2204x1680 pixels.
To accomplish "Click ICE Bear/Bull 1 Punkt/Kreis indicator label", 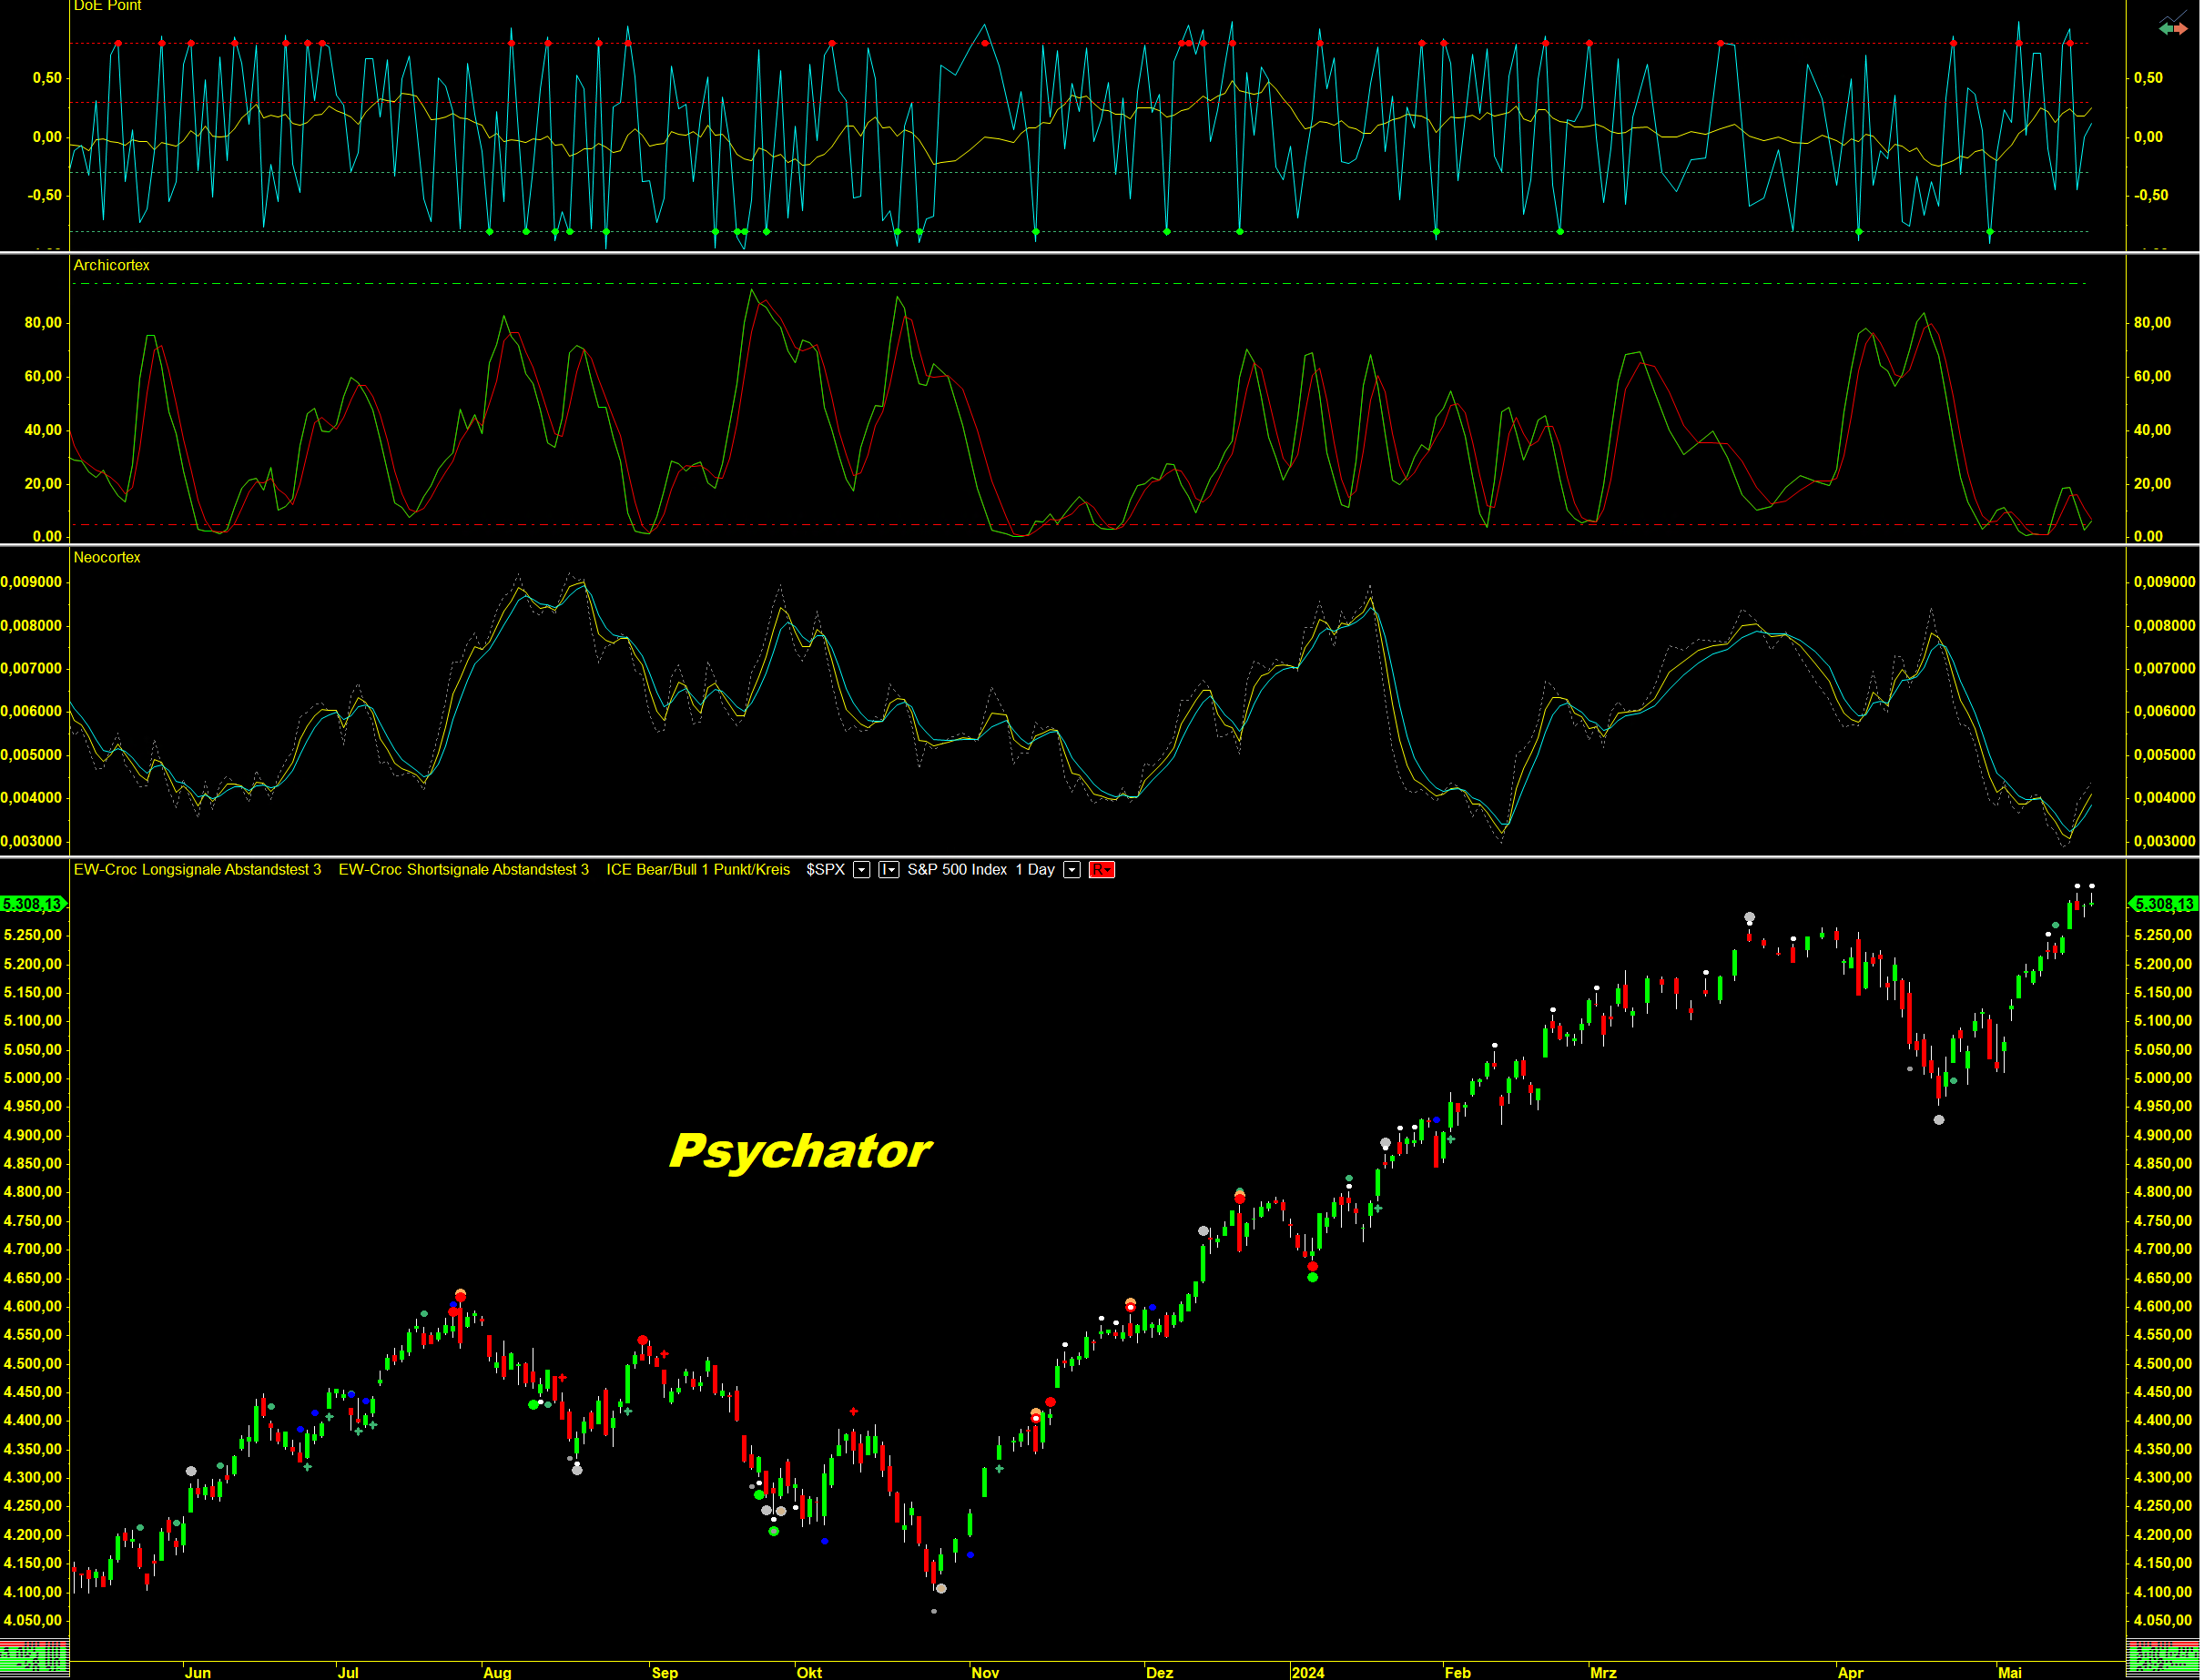I will (697, 870).
